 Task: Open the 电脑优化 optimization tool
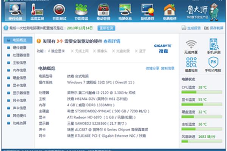[125, 12]
